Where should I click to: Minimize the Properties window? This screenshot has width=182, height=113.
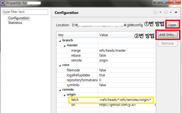click(157, 2)
